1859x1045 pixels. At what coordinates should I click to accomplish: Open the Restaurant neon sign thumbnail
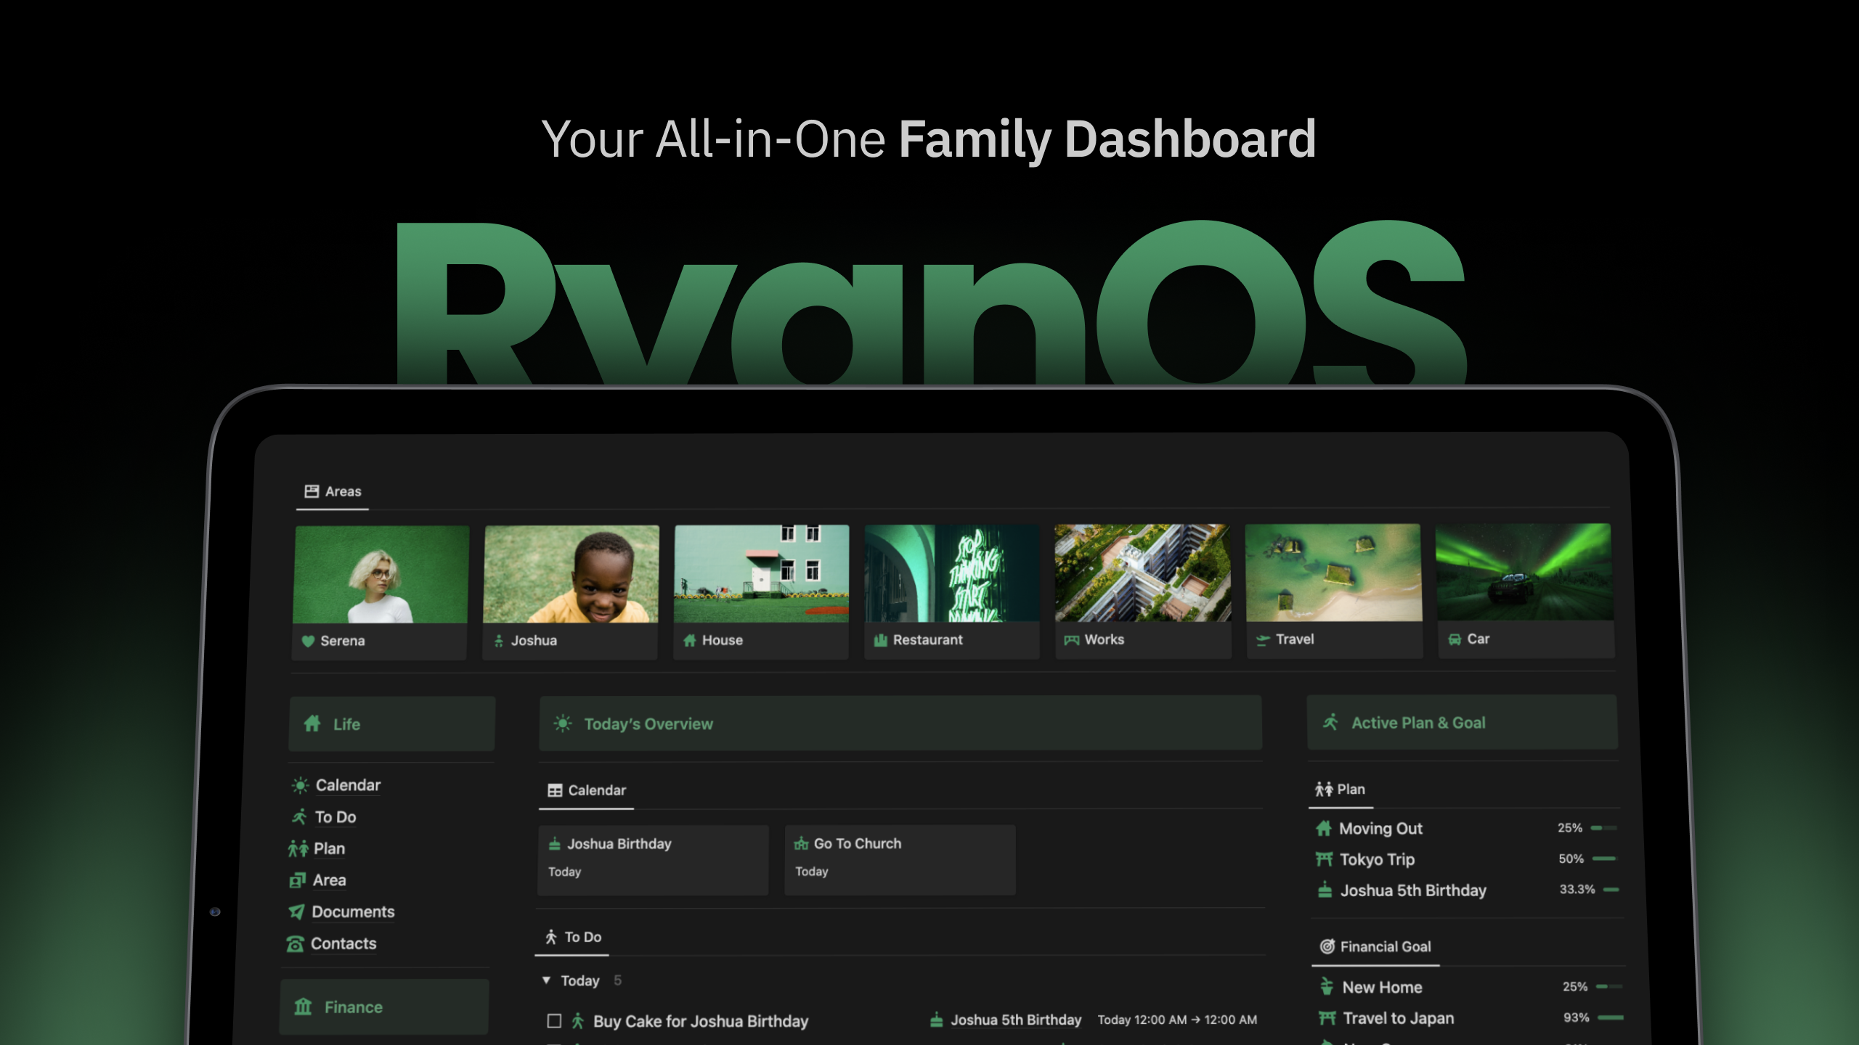tap(952, 573)
